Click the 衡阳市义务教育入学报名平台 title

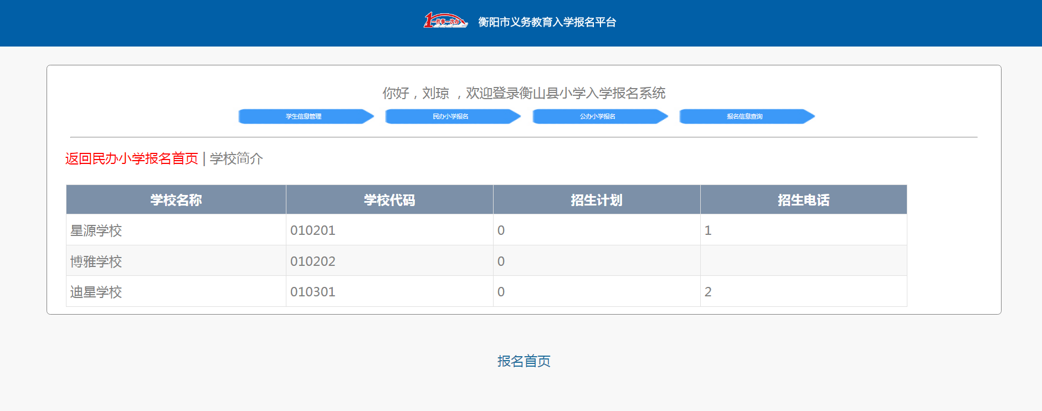point(547,22)
